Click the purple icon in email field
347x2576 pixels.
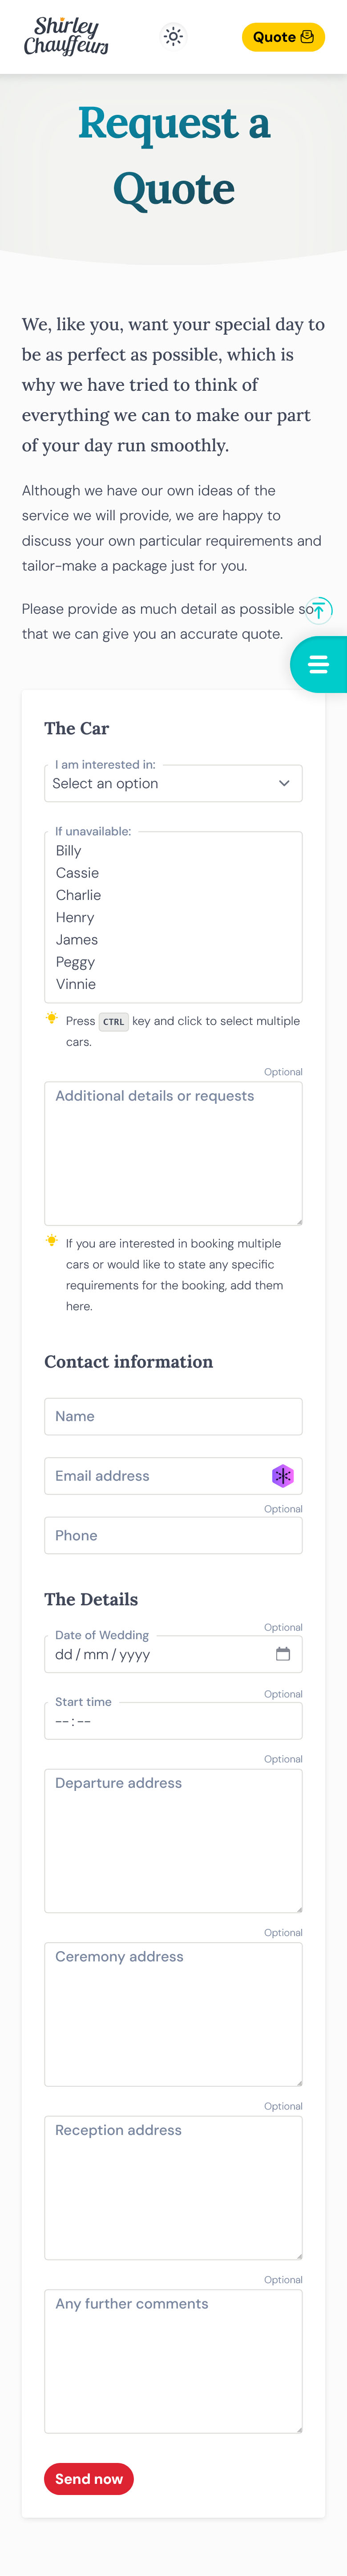283,1476
